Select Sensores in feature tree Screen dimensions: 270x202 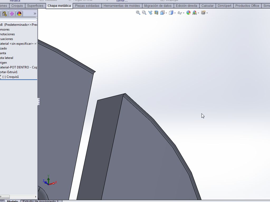(x=5, y=29)
